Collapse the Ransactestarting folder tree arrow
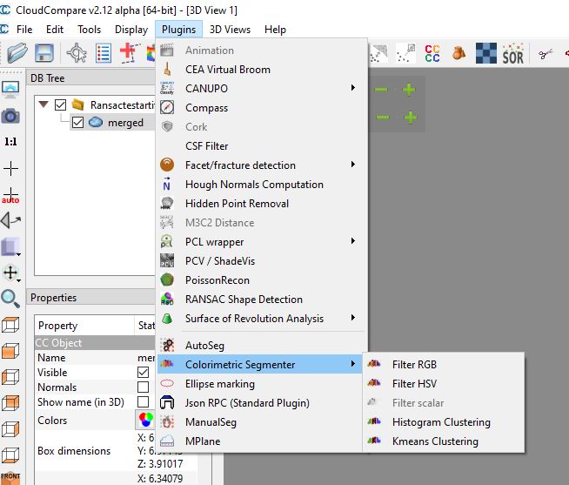569x485 pixels. 44,104
